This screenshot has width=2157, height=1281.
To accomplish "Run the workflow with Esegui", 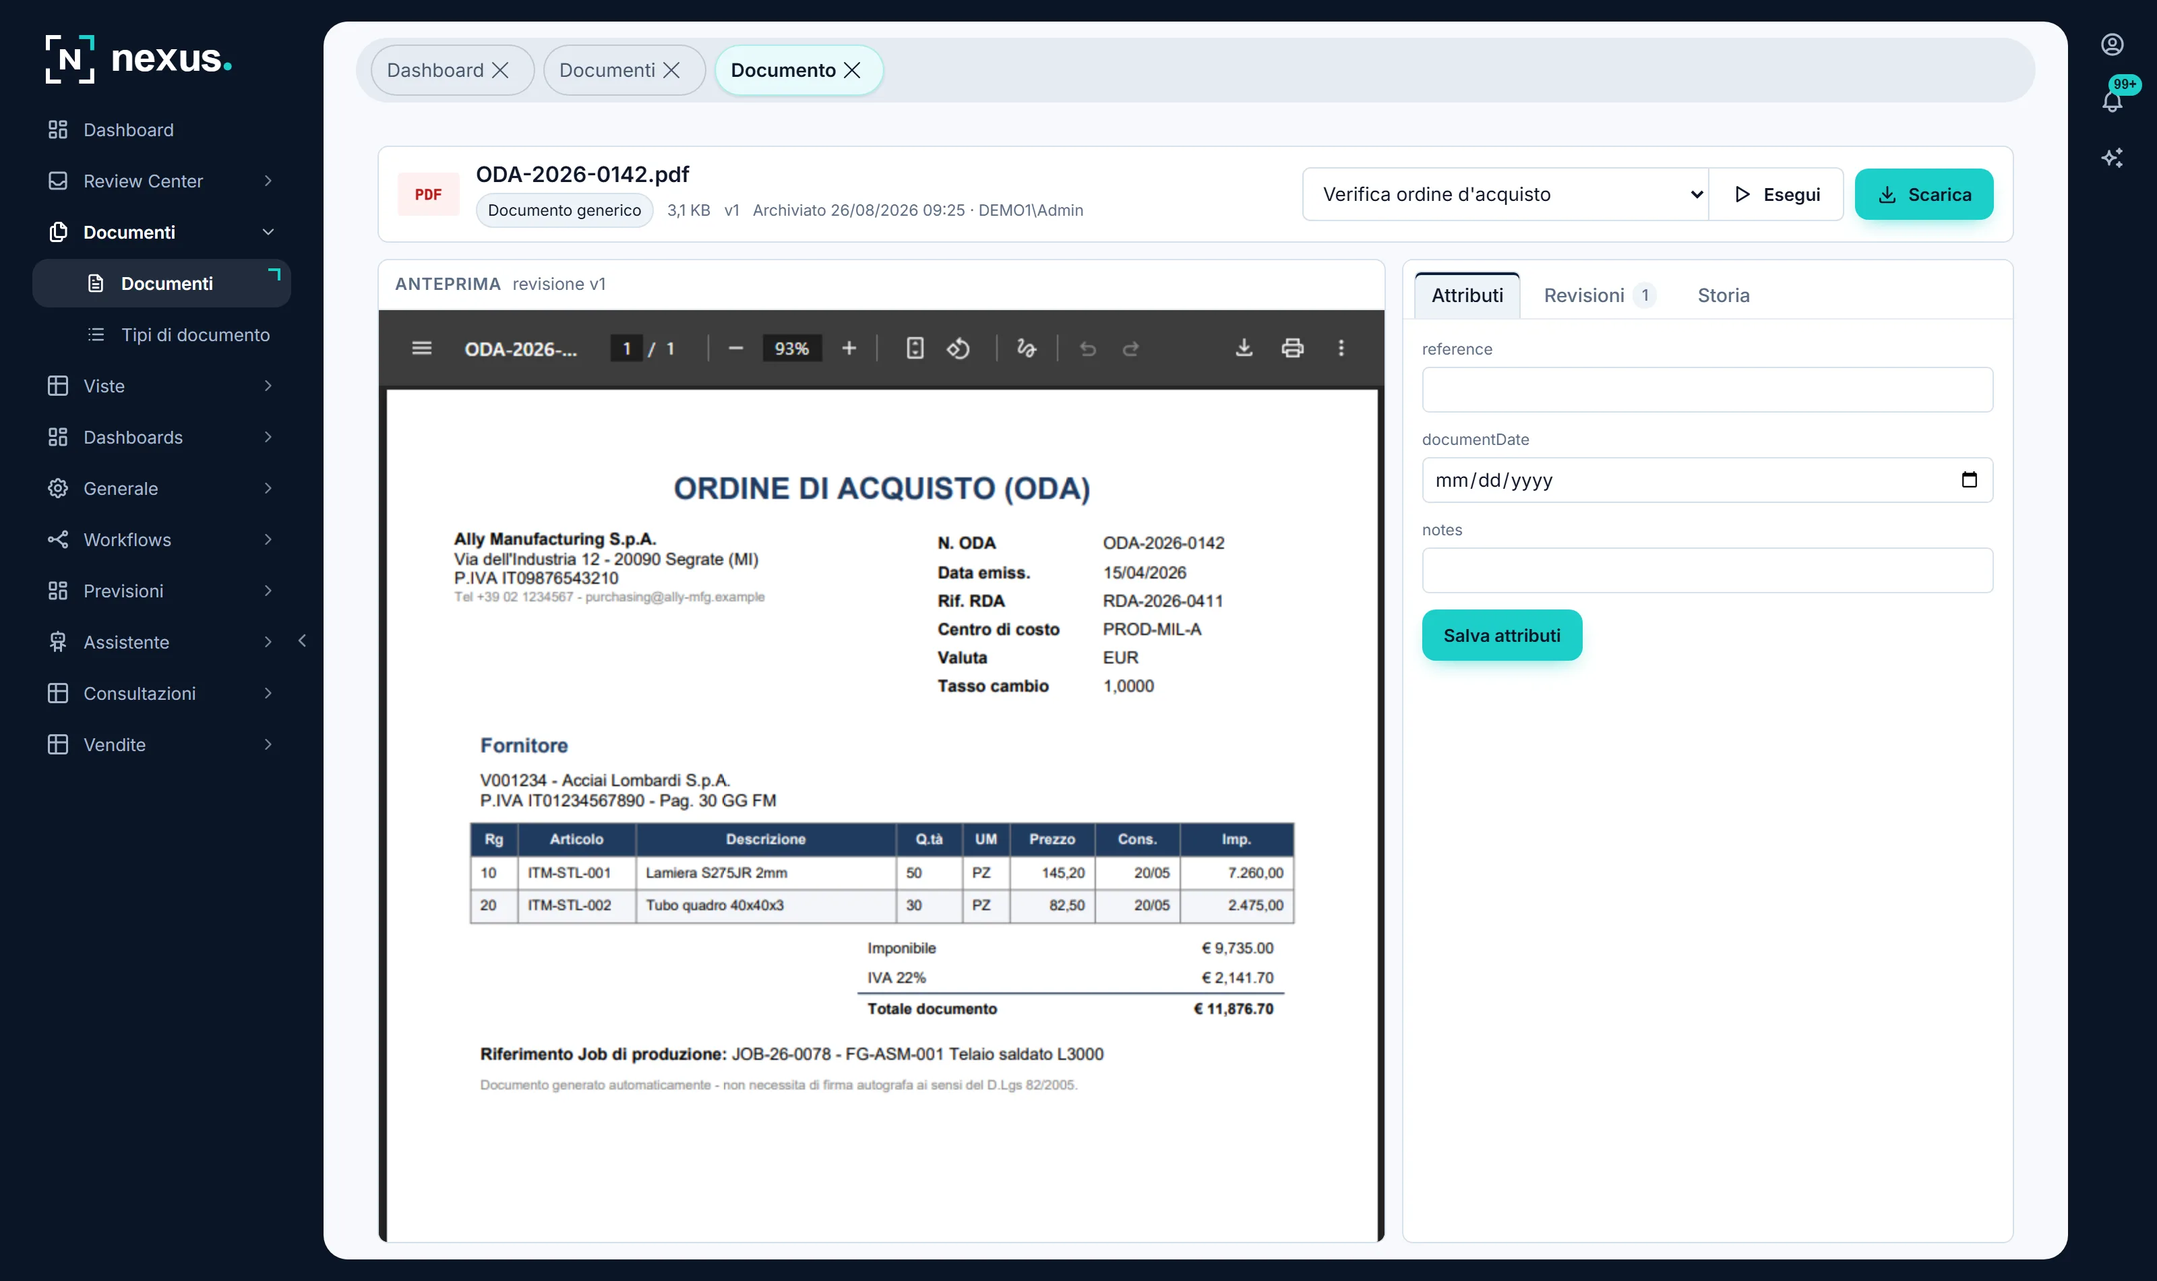I will click(1777, 194).
